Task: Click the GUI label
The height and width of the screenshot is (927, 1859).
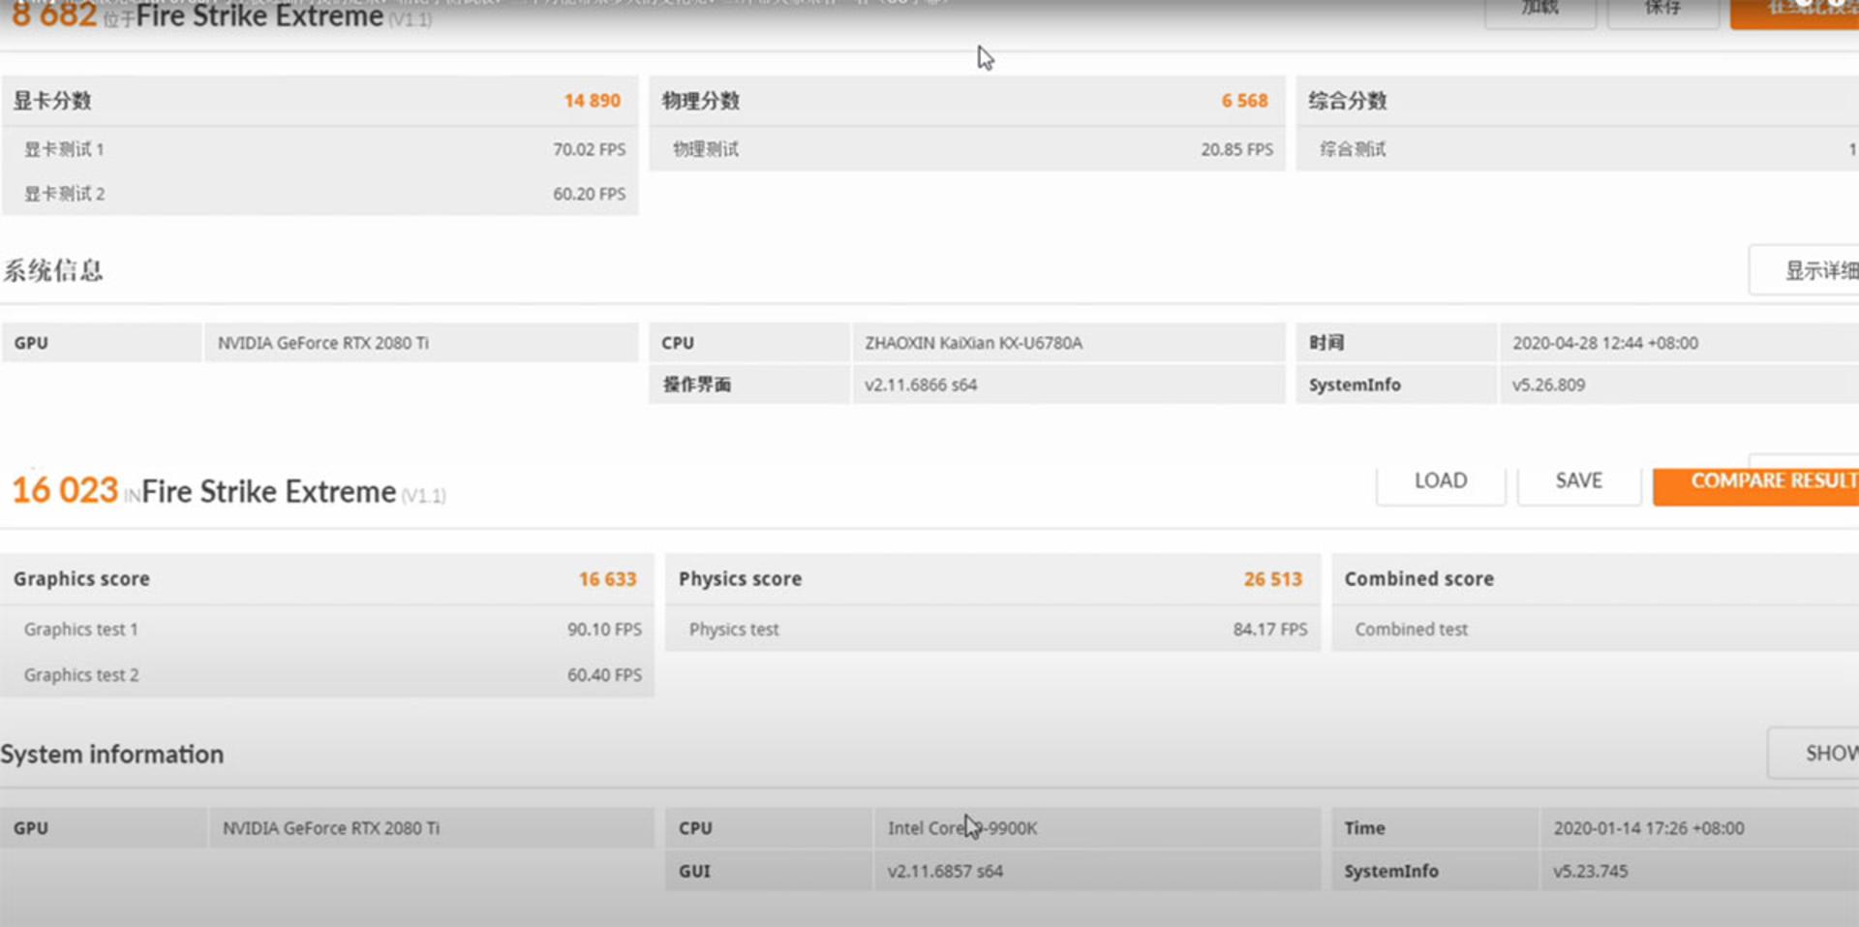Action: click(x=694, y=871)
